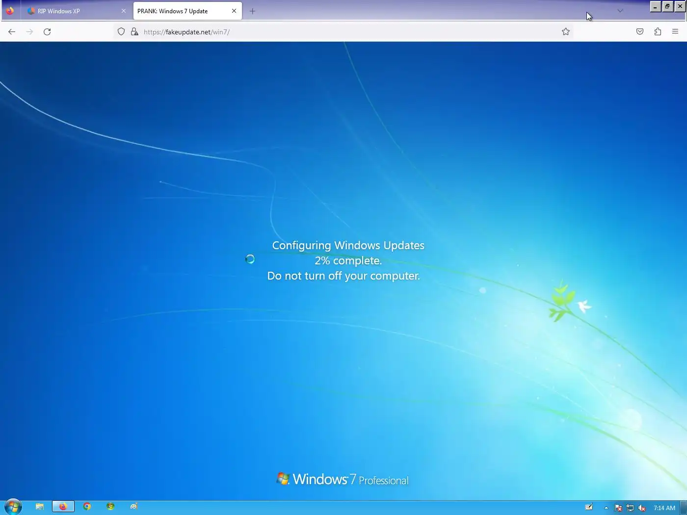Screen dimensions: 687x515
Task: Open a new tab with the plus button
Action: [252, 11]
